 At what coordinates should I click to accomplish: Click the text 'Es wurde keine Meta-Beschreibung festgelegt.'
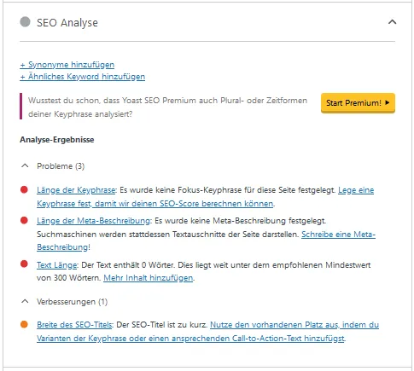[241, 221]
